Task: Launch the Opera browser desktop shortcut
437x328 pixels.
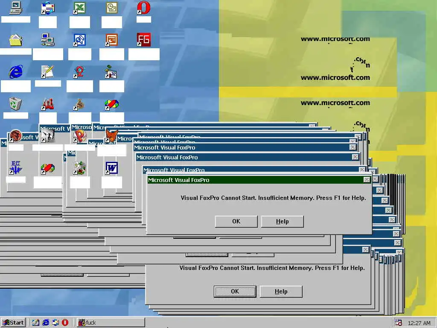Action: point(143,8)
